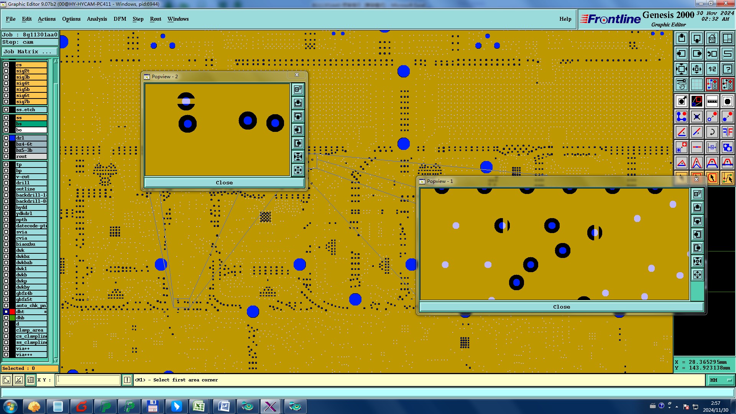Click the dimension spacing tool icon
The image size is (736, 414).
coord(712,147)
